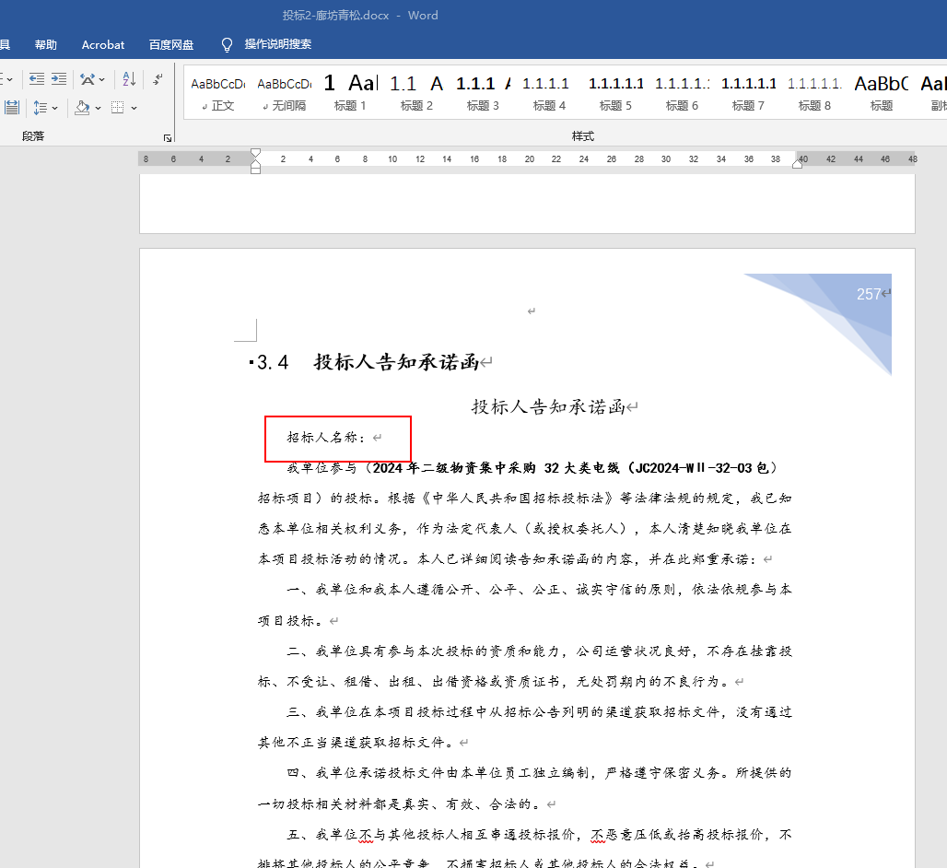This screenshot has height=868, width=947.
Task: Toggle show/hide paragraph marks
Action: (x=158, y=79)
